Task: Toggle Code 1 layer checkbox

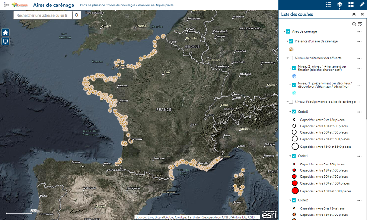Action: [x=294, y=156]
